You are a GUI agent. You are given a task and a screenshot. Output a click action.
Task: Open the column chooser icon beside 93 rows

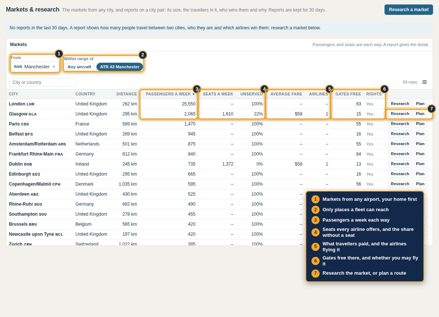click(x=425, y=82)
